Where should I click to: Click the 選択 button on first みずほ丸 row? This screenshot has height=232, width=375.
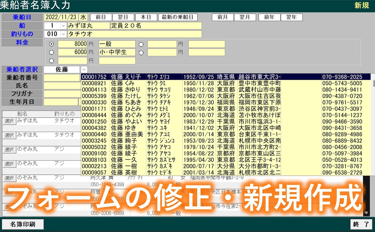click(9, 121)
